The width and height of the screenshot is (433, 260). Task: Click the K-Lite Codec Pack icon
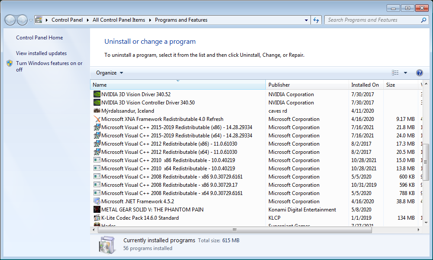click(x=97, y=218)
